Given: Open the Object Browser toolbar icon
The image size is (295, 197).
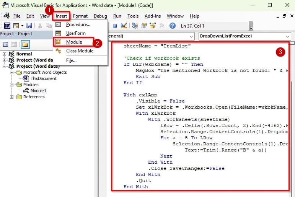Looking at the screenshot, I should (x=153, y=26).
